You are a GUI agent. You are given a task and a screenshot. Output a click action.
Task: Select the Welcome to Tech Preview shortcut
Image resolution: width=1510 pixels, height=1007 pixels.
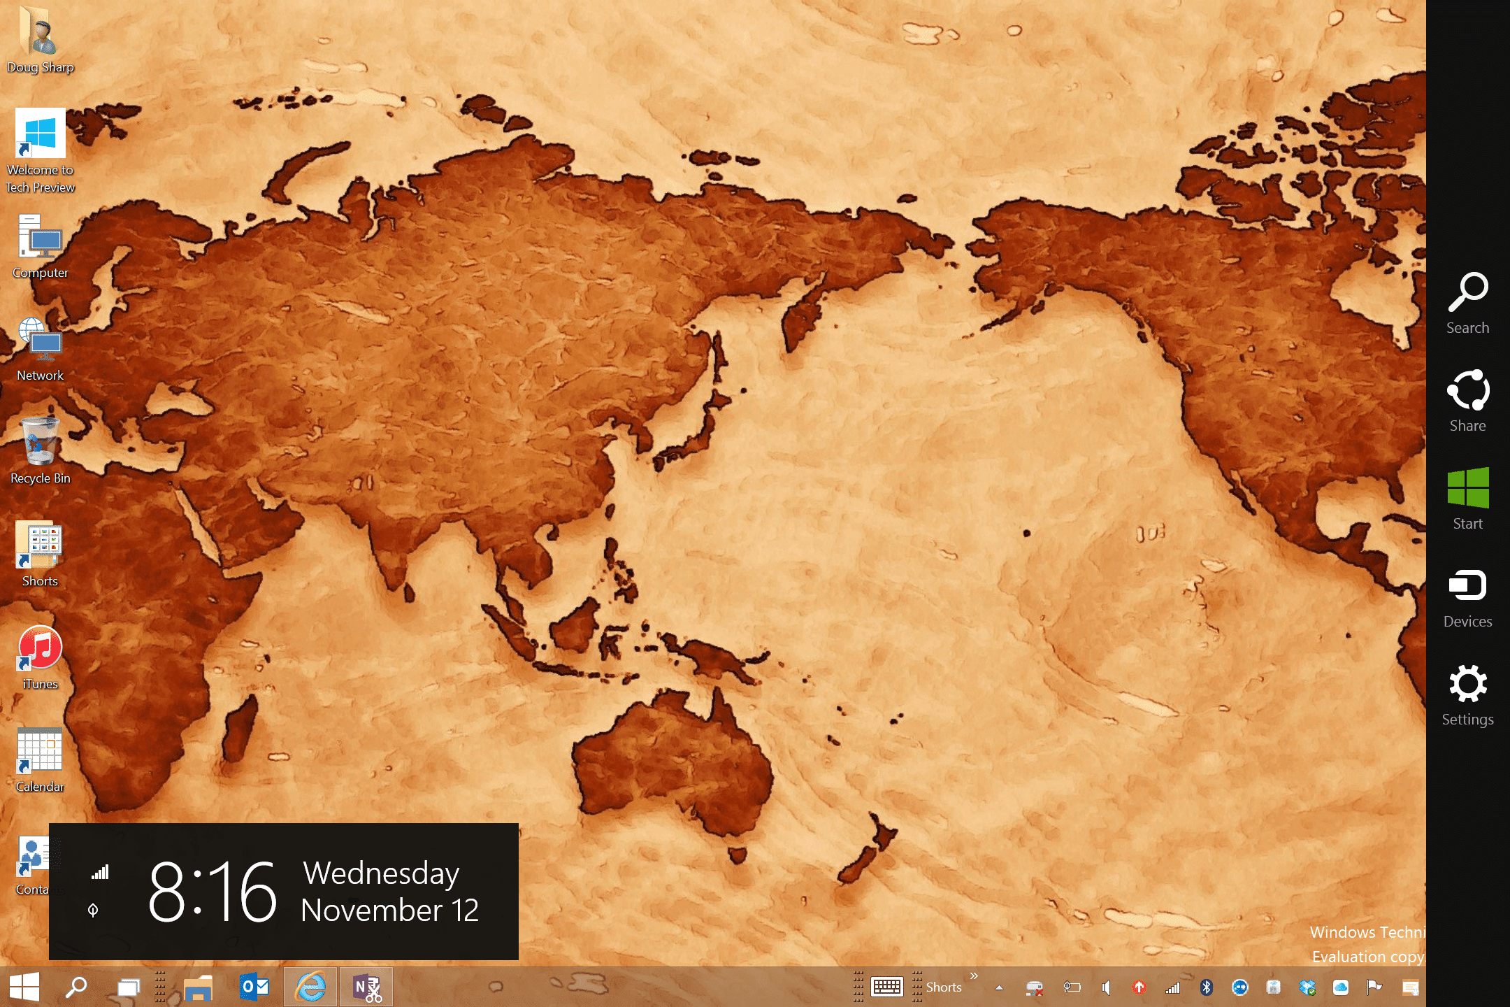tap(41, 151)
